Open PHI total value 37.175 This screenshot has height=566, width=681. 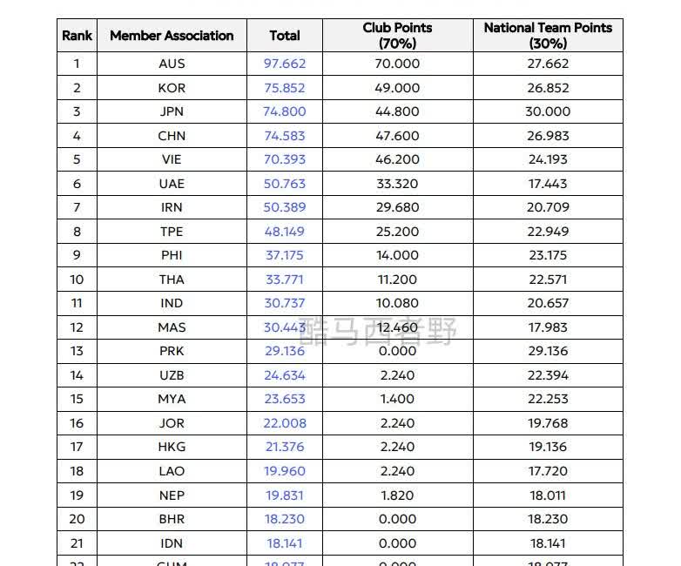285,255
